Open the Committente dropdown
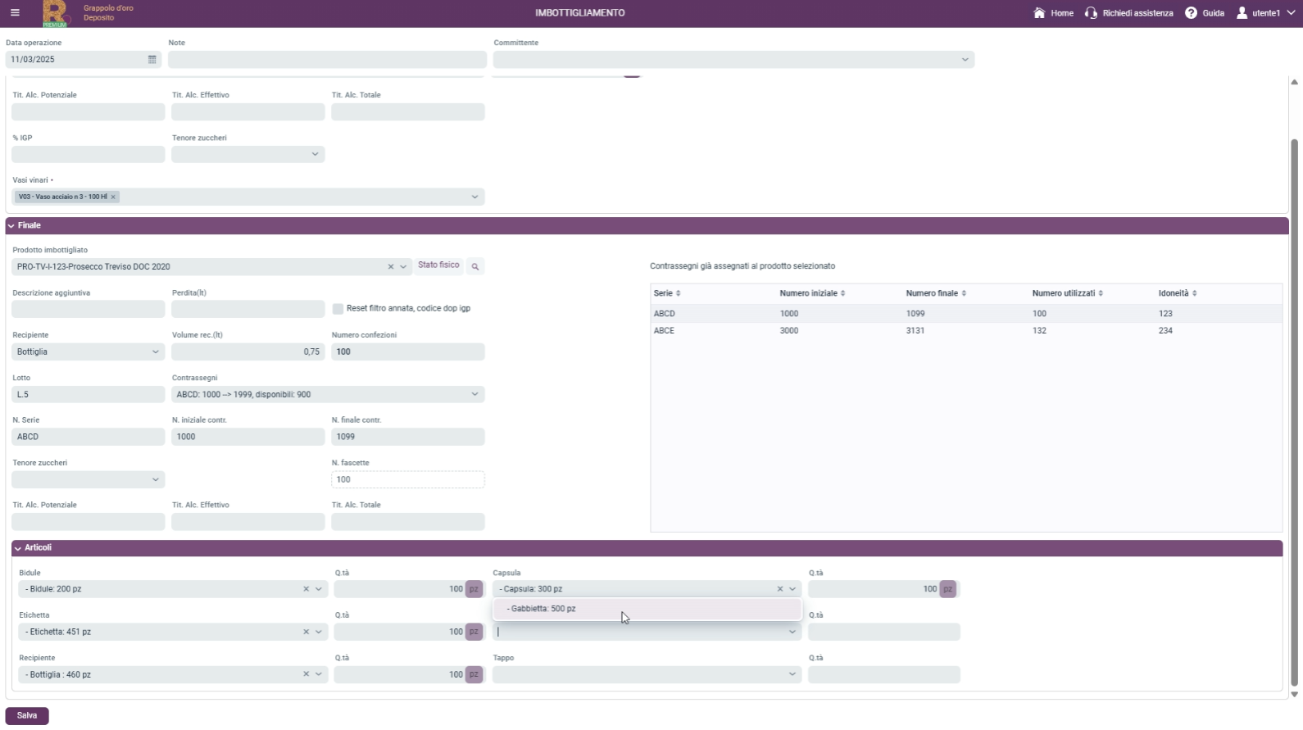Screen dimensions: 1303x730 point(733,60)
